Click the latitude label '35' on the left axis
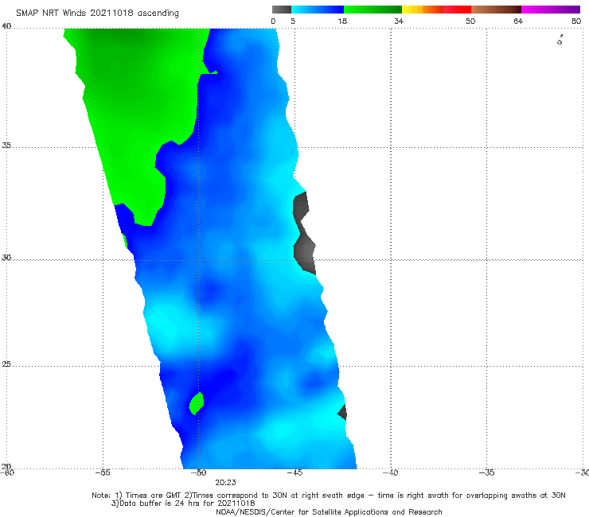 pyautogui.click(x=6, y=145)
